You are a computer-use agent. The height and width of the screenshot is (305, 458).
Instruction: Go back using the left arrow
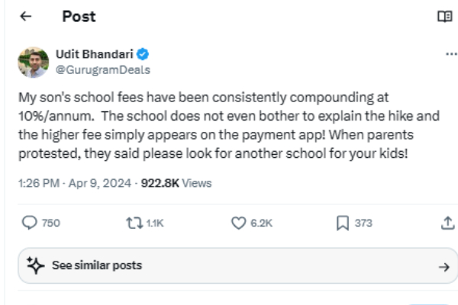pyautogui.click(x=26, y=17)
